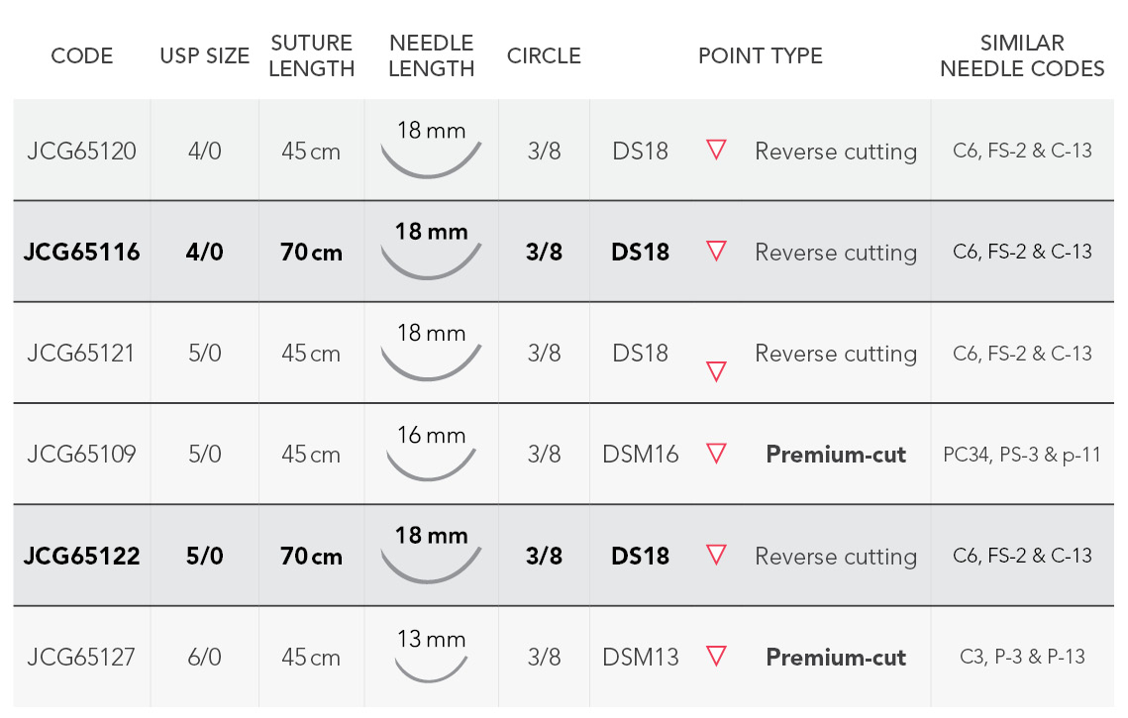Select the USP SIZE column header

(x=204, y=55)
